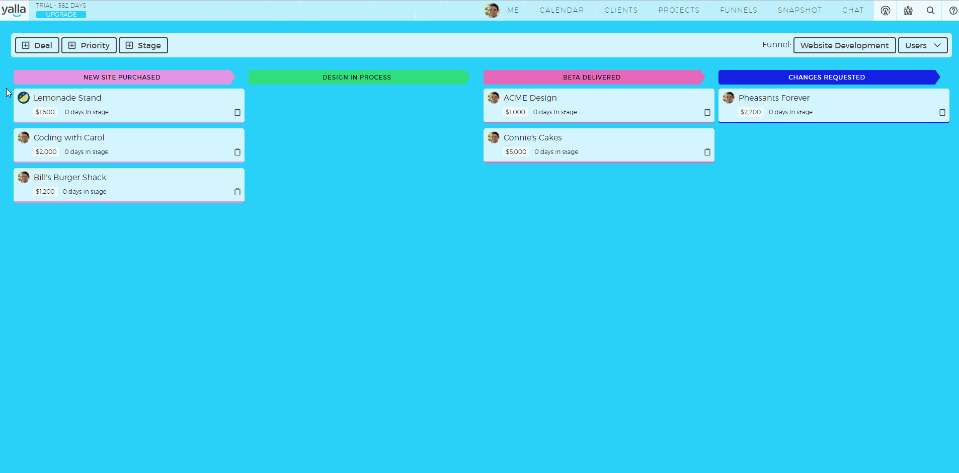
Task: Click clipboard icon on ACME Design card
Action: pyautogui.click(x=707, y=112)
